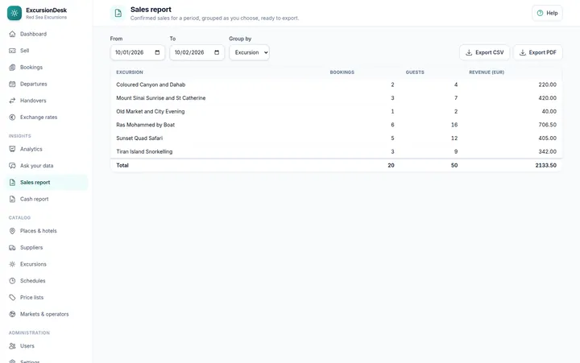Open Analytics under Insights

point(46,149)
